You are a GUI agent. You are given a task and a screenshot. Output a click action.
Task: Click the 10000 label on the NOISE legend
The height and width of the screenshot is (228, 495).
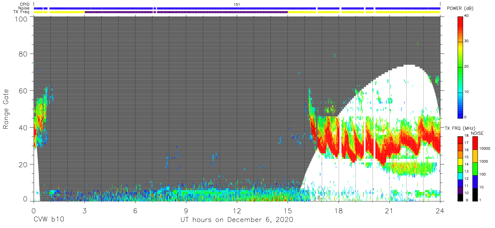point(485,149)
